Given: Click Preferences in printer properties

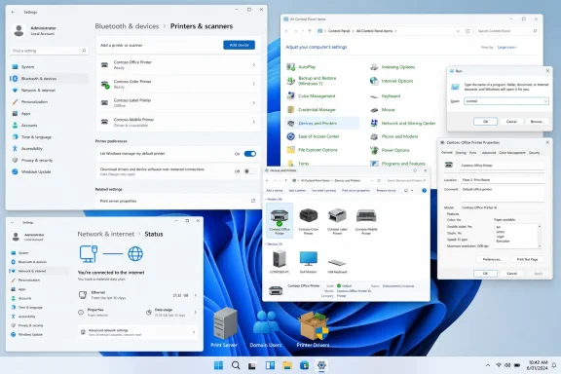Looking at the screenshot, I should pyautogui.click(x=492, y=259).
